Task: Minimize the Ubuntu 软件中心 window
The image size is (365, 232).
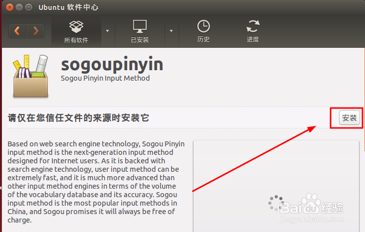Action: tap(19, 7)
